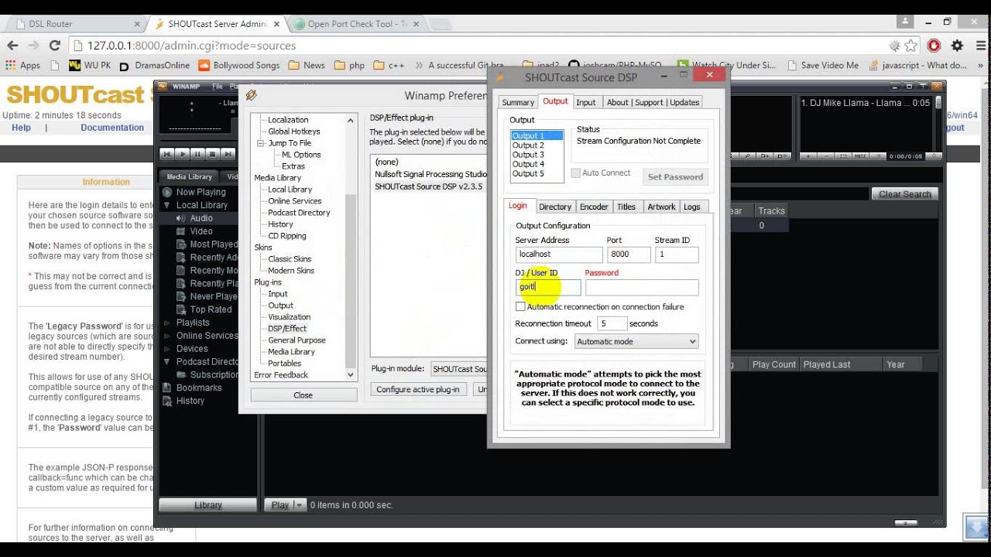The width and height of the screenshot is (991, 557).
Task: Open Apps shortcut in bookmarks bar
Action: coord(22,66)
